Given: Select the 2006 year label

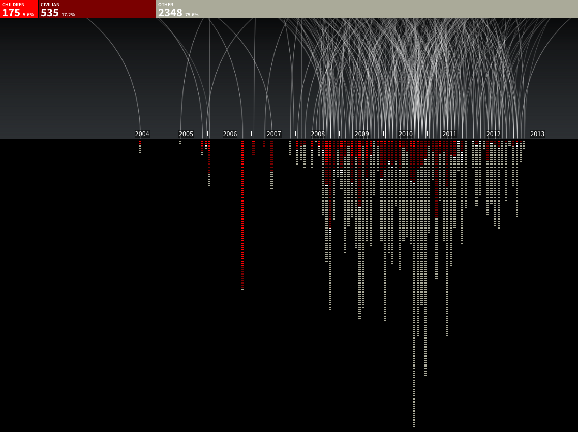Looking at the screenshot, I should [230, 134].
